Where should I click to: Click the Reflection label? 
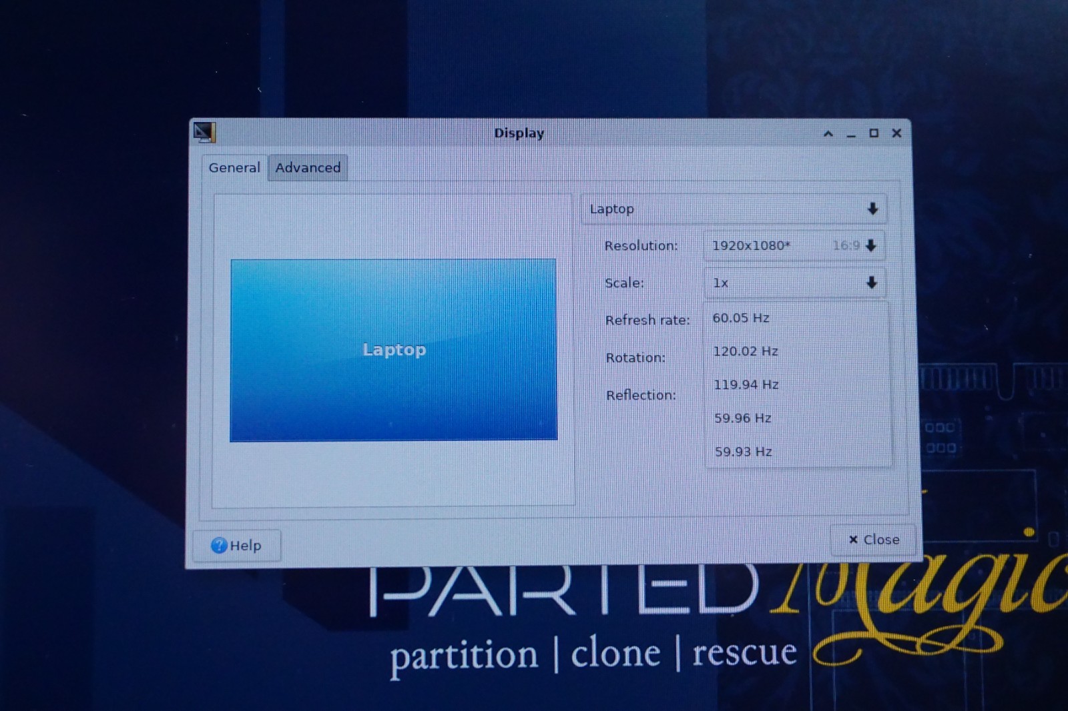coord(641,395)
